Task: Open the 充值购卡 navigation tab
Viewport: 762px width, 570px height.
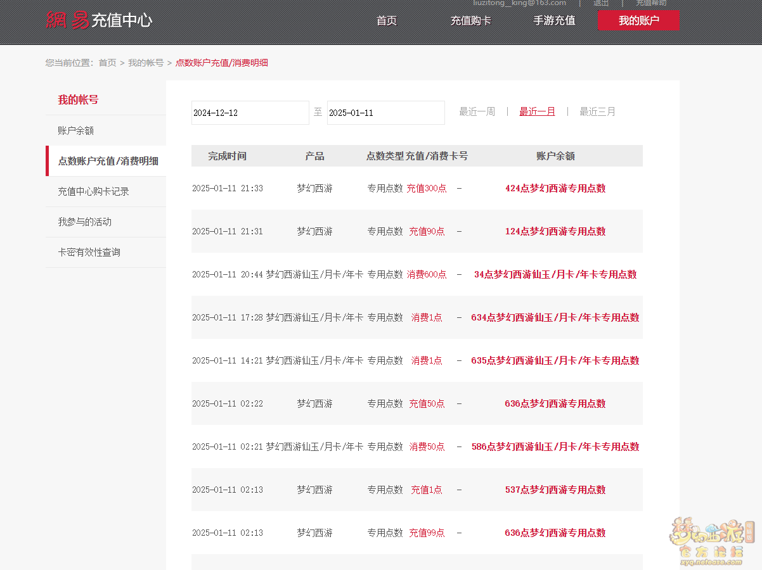Action: coord(471,20)
